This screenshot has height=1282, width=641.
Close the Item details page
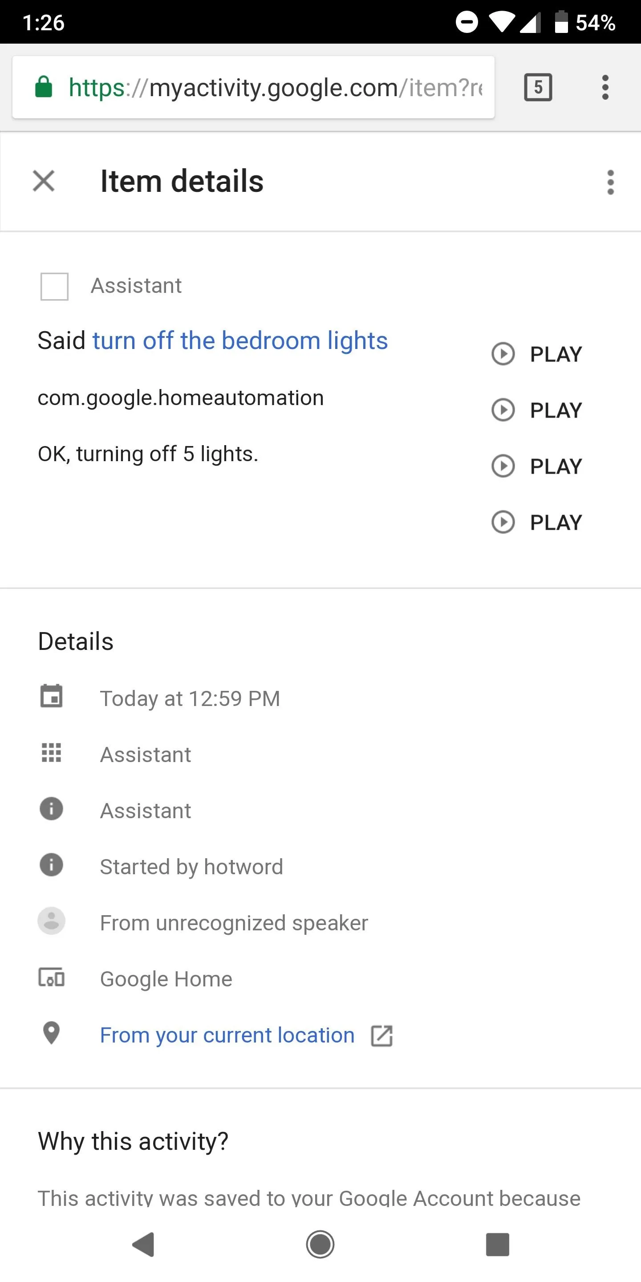(x=44, y=181)
